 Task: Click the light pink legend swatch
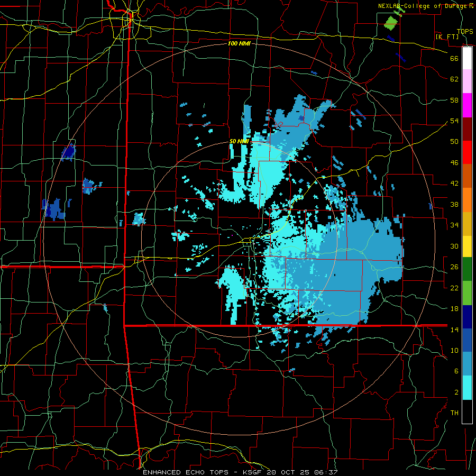467,81
